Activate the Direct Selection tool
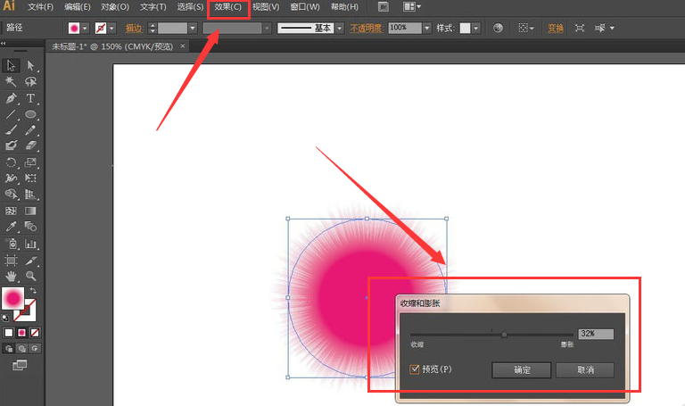 30,65
